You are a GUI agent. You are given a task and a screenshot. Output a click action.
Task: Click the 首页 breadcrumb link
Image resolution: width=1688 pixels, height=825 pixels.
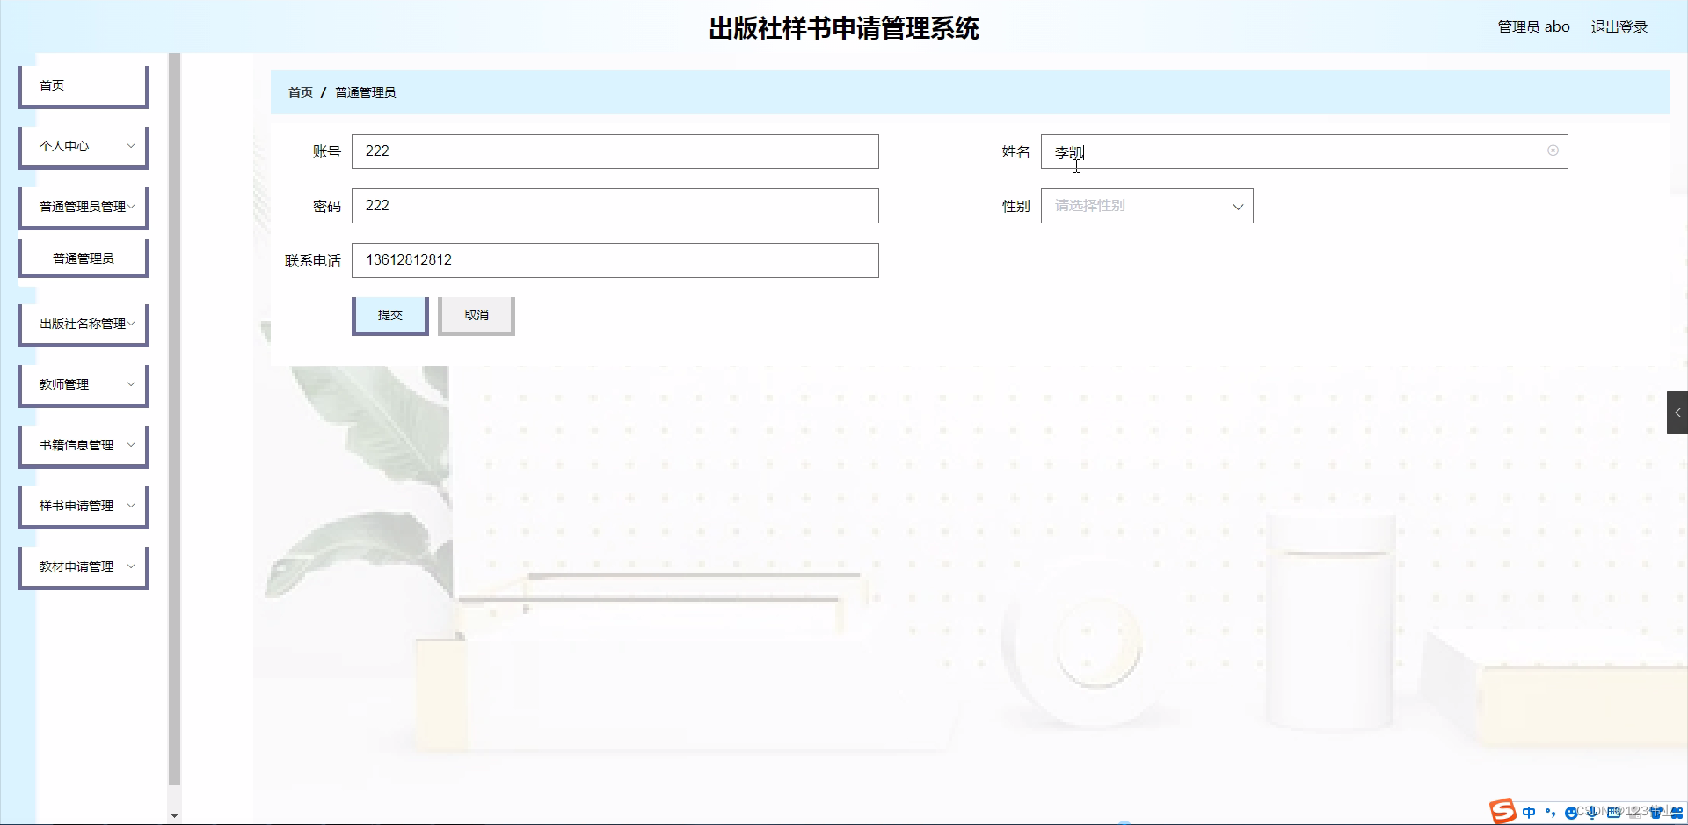pyautogui.click(x=300, y=91)
